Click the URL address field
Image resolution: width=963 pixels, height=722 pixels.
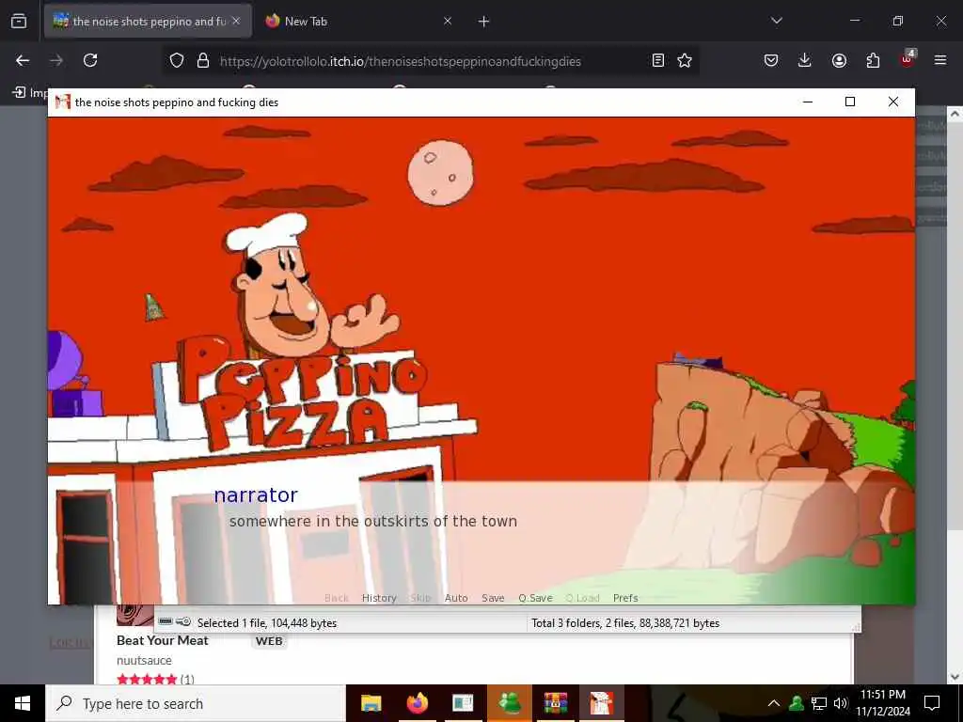(401, 61)
